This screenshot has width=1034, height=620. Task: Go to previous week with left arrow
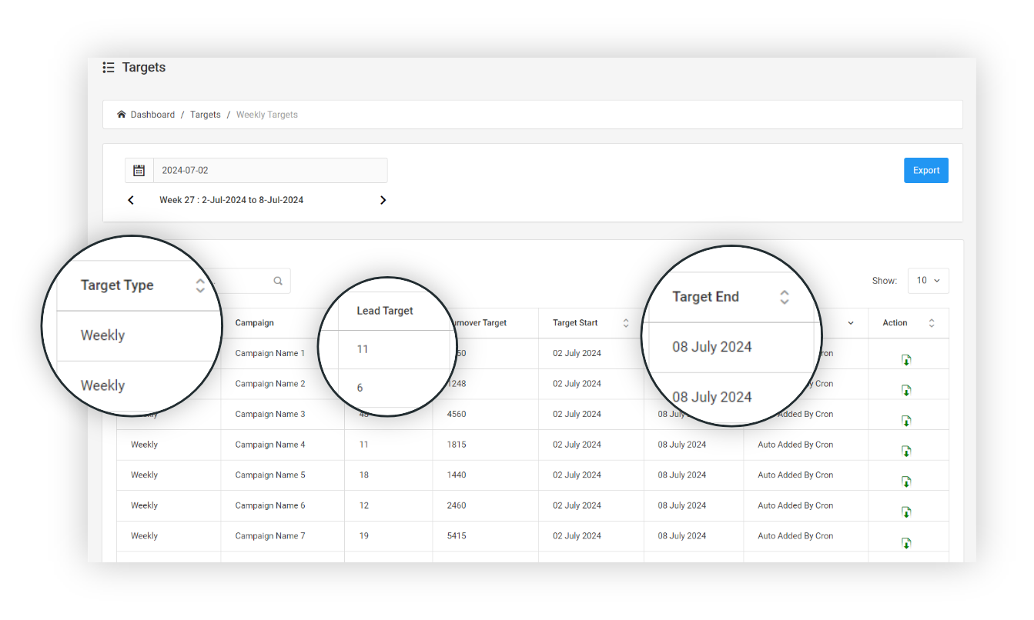click(x=131, y=200)
